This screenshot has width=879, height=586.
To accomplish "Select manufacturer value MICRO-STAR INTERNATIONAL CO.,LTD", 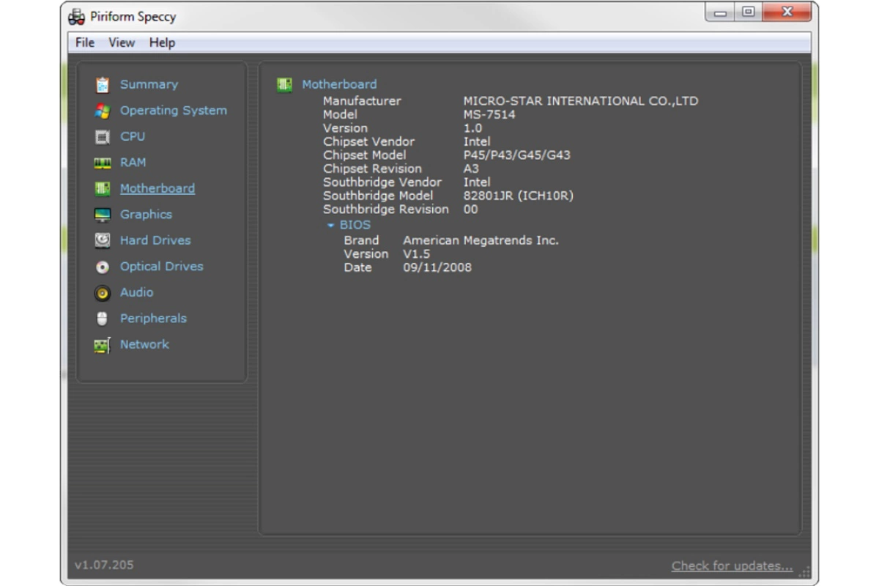I will tap(581, 101).
